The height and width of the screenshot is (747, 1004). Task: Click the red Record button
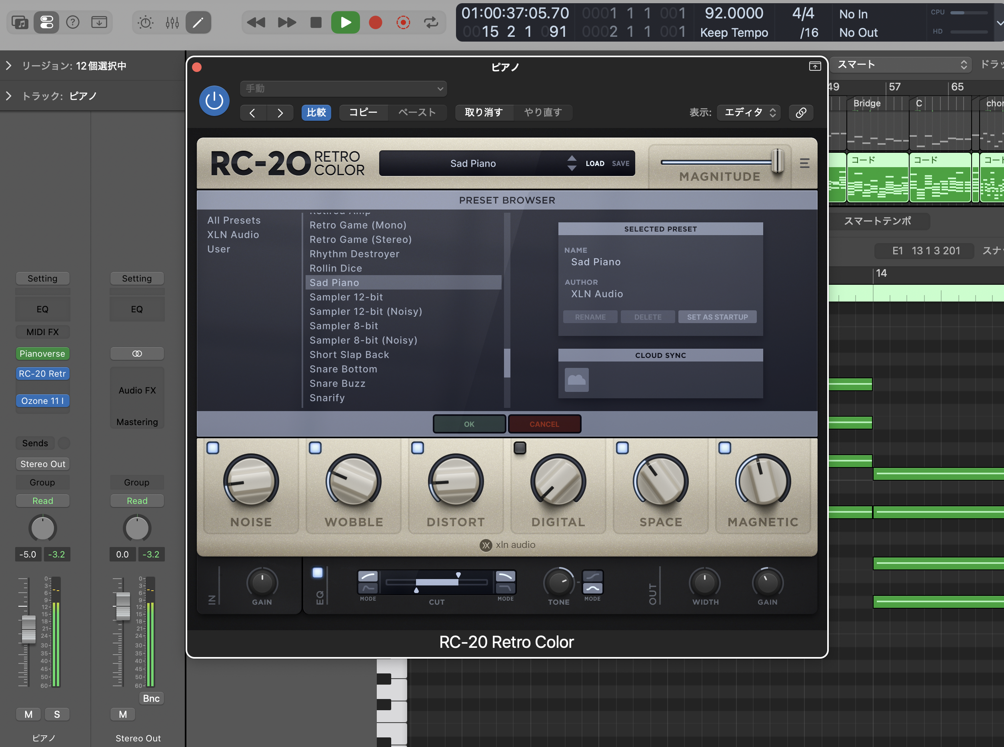coord(375,22)
